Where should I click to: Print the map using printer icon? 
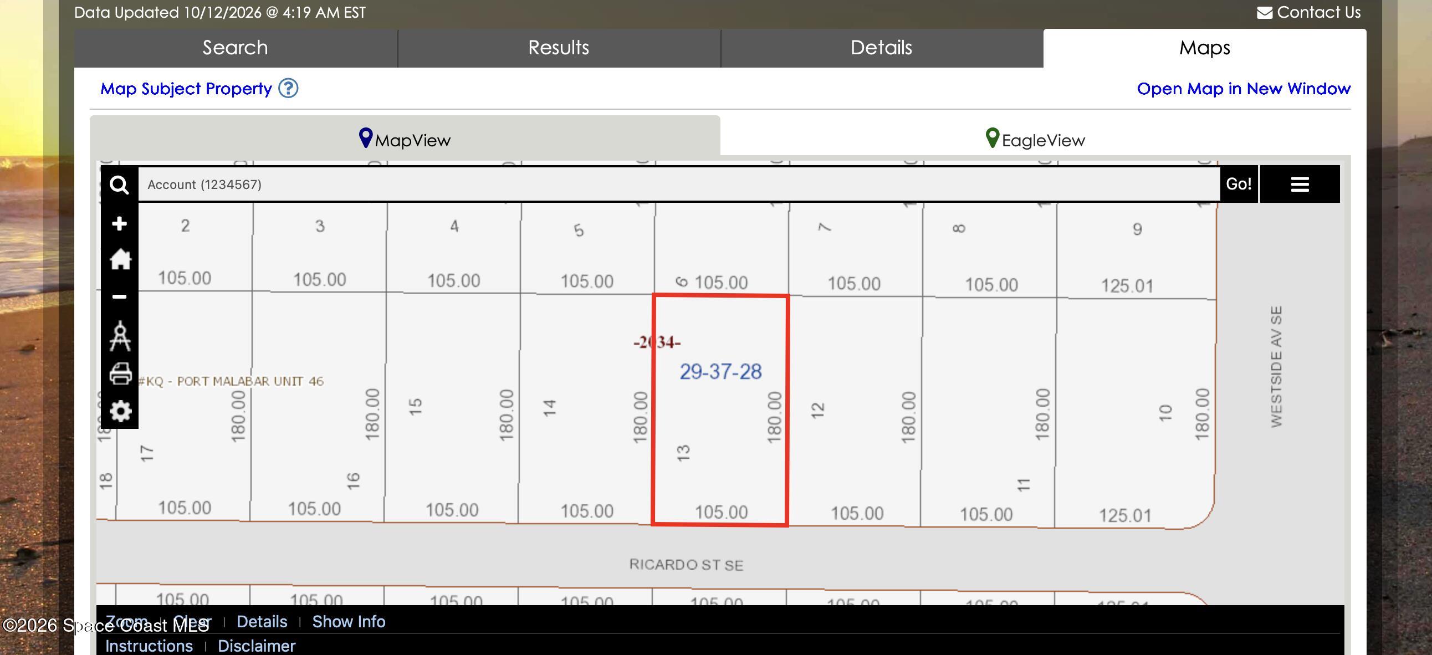(x=120, y=373)
